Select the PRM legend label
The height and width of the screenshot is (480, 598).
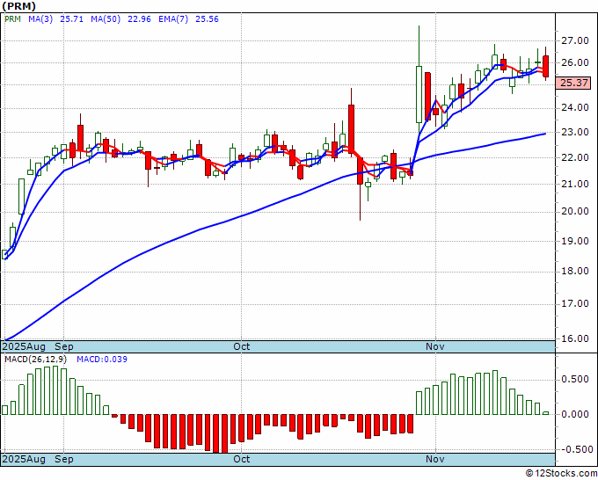[x=12, y=19]
